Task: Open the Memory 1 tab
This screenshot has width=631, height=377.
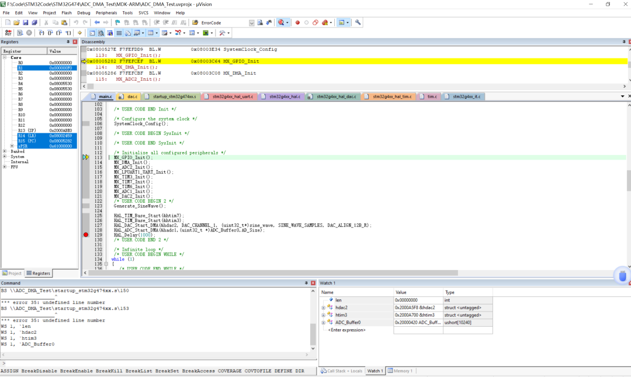Action: (x=401, y=371)
